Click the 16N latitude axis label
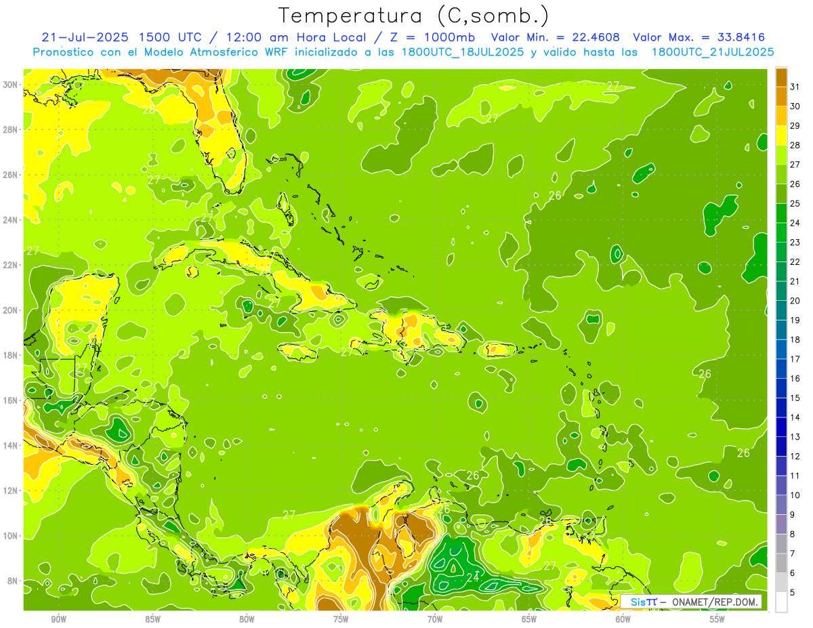813x628 pixels. point(12,400)
